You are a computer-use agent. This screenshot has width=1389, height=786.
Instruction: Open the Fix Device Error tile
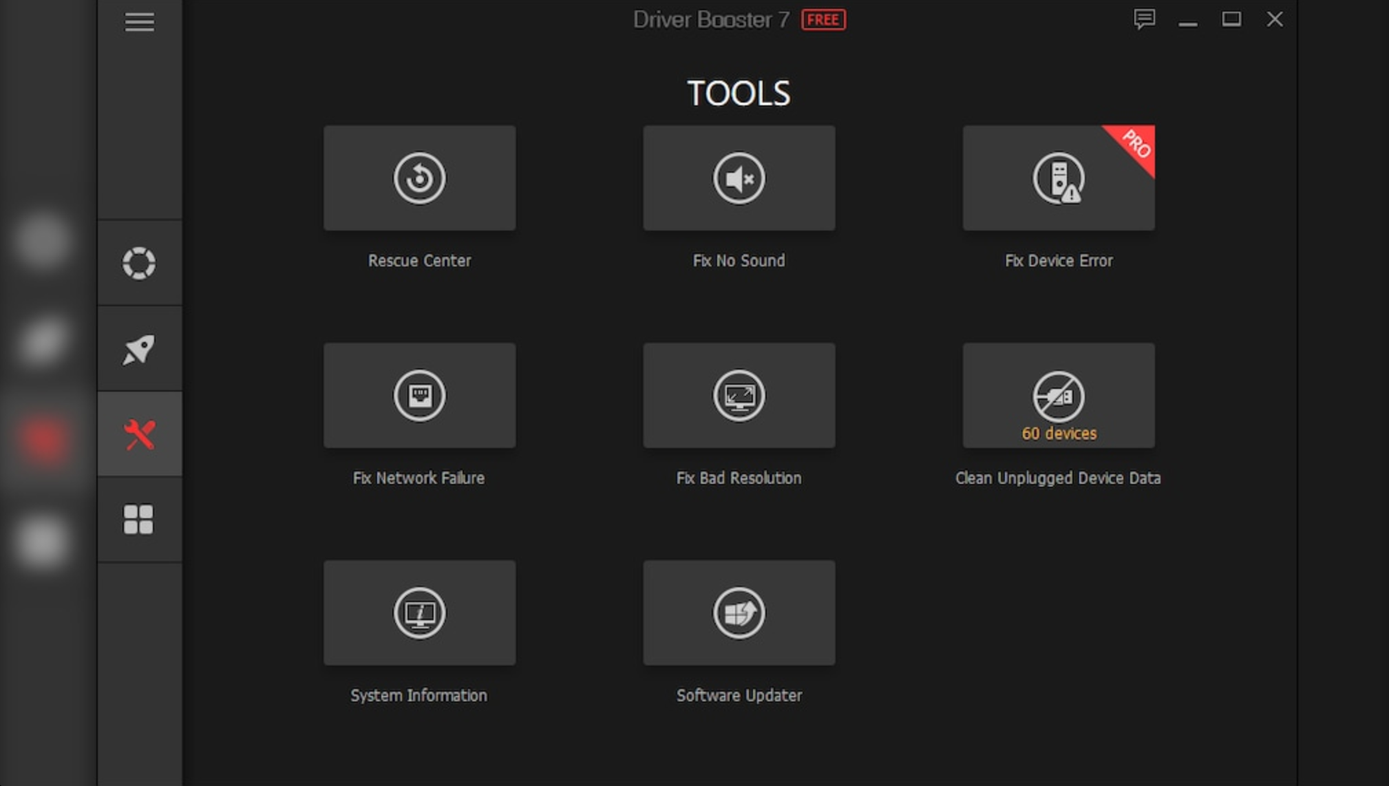pyautogui.click(x=1058, y=178)
